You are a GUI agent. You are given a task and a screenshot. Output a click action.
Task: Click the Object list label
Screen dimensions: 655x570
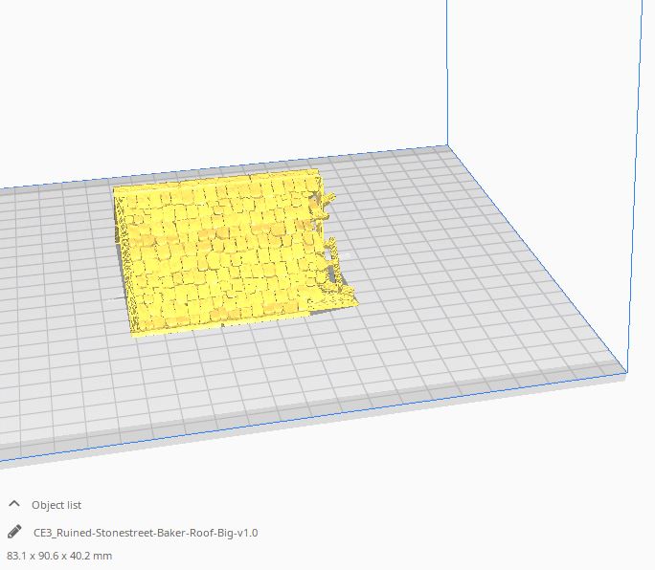pos(56,505)
